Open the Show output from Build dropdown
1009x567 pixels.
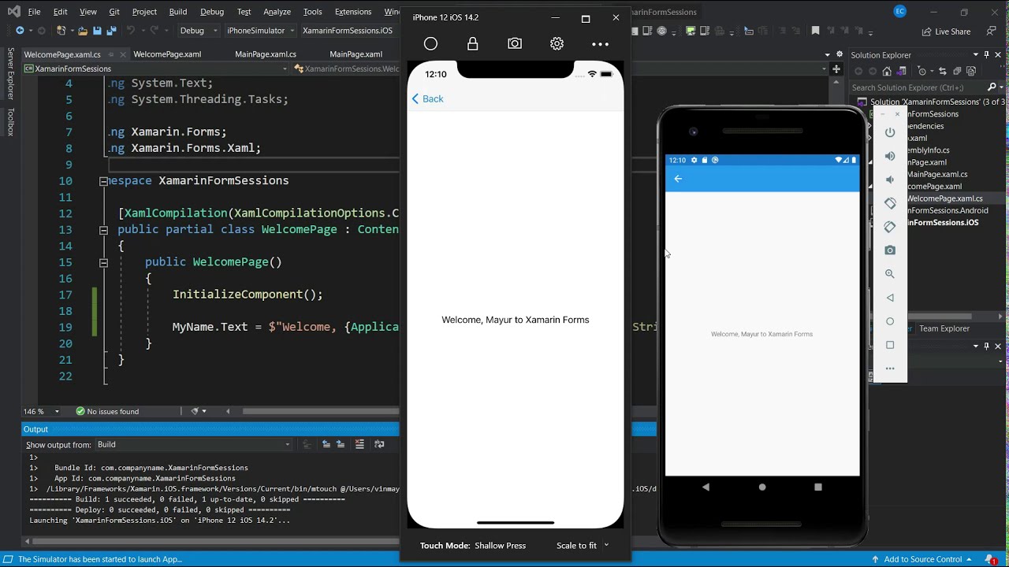pos(193,445)
